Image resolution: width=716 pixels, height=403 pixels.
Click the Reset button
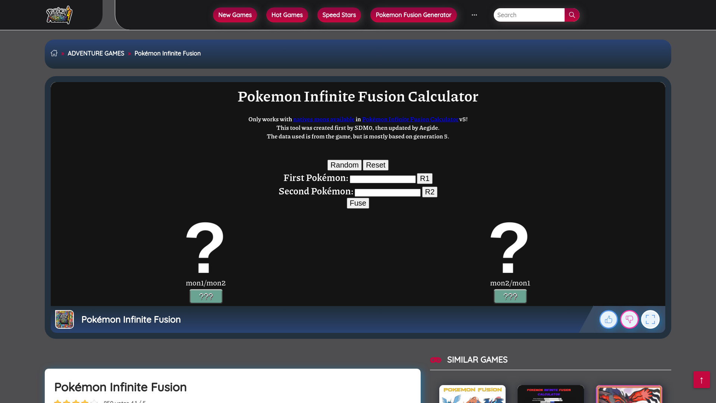(x=376, y=165)
